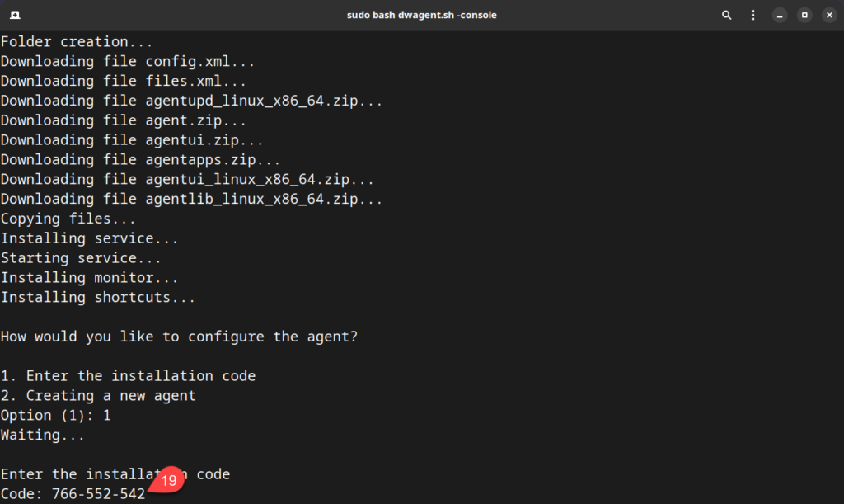Viewport: 844px width, 504px height.
Task: Select option '1. Enter the installation code'
Action: tap(126, 375)
